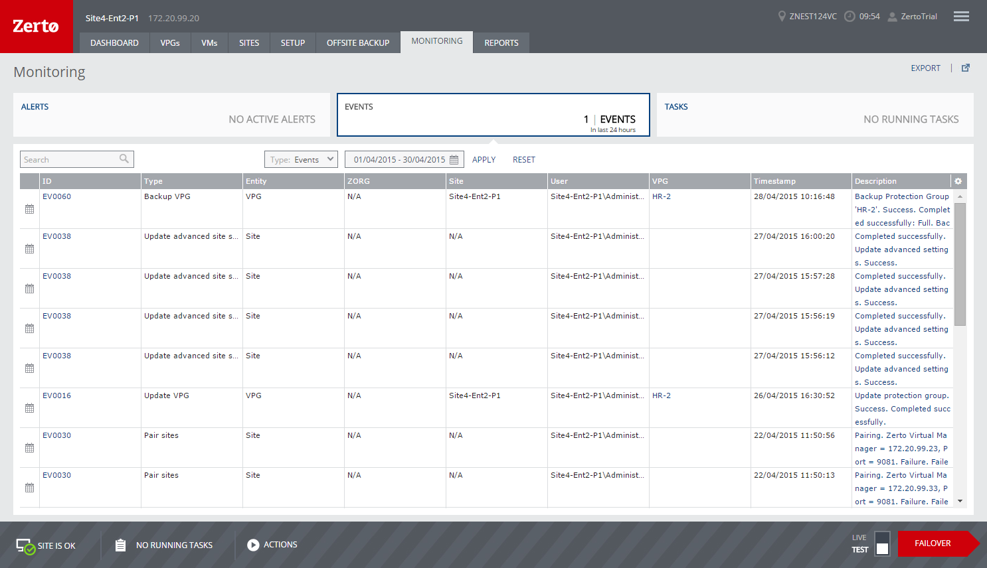Click the Apply button
This screenshot has height=568, width=987.
coord(484,160)
